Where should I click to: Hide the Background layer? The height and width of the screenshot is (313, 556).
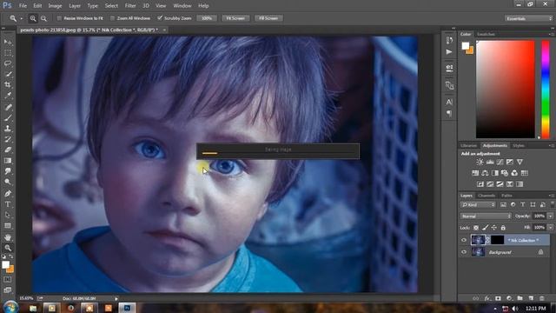(x=464, y=252)
